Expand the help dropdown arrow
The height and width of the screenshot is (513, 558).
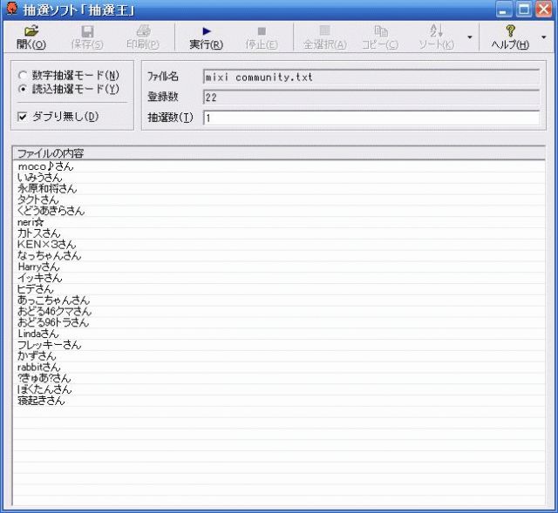(543, 37)
